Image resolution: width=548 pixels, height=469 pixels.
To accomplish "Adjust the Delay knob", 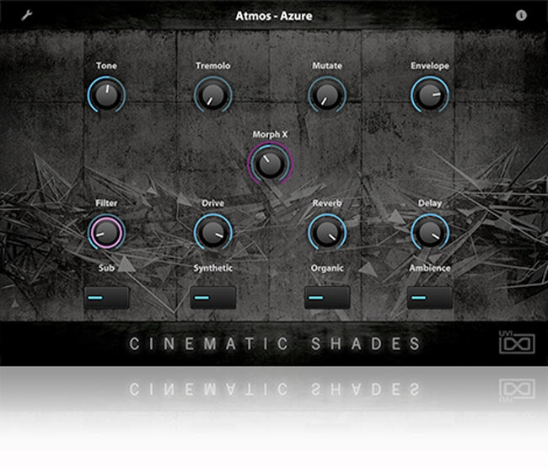I will coord(430,232).
